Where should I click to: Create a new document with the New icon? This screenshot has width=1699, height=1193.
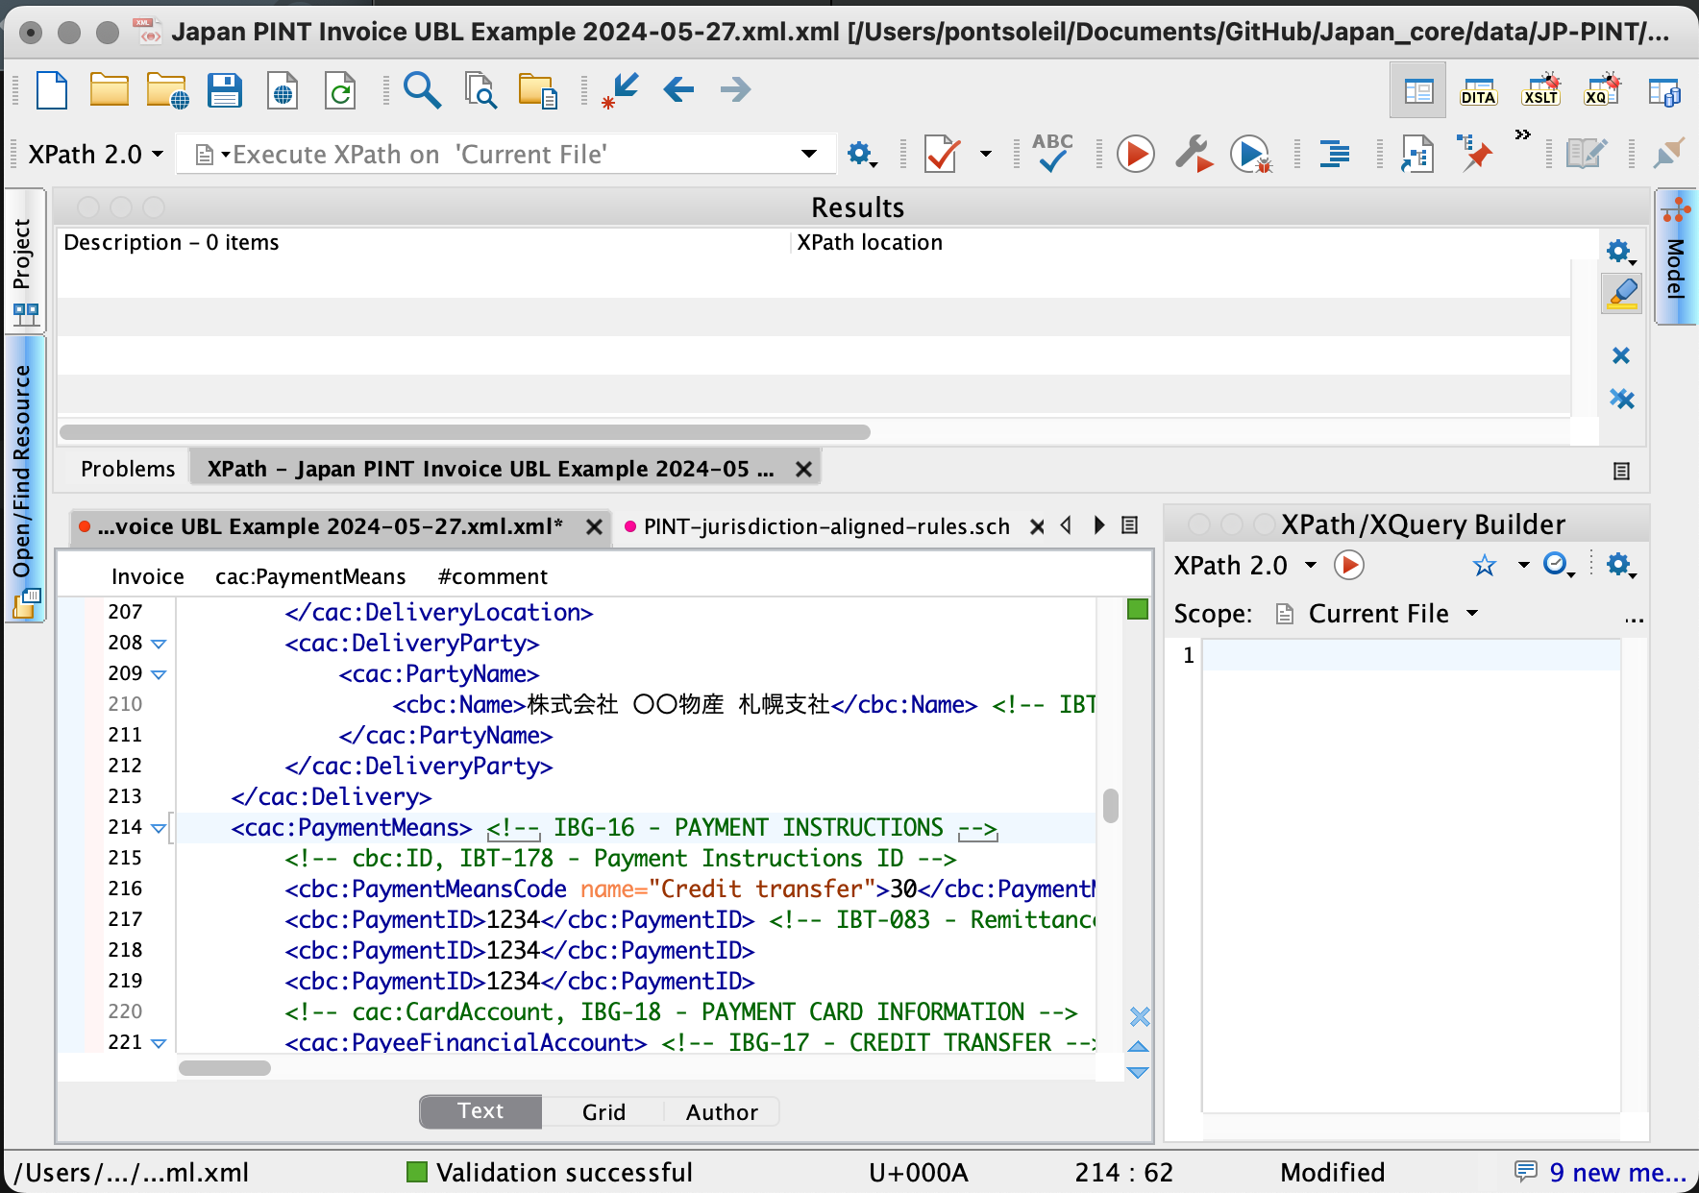(x=52, y=91)
